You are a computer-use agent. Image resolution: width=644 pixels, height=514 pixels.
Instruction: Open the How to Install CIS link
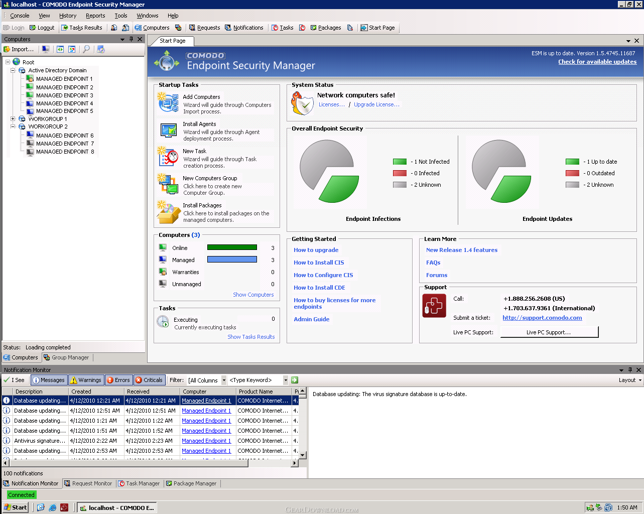(x=319, y=263)
